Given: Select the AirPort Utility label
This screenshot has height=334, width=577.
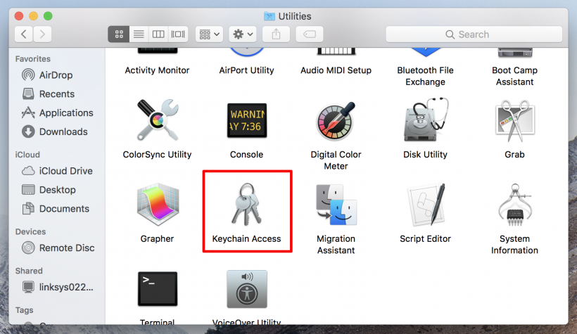Looking at the screenshot, I should coord(246,70).
